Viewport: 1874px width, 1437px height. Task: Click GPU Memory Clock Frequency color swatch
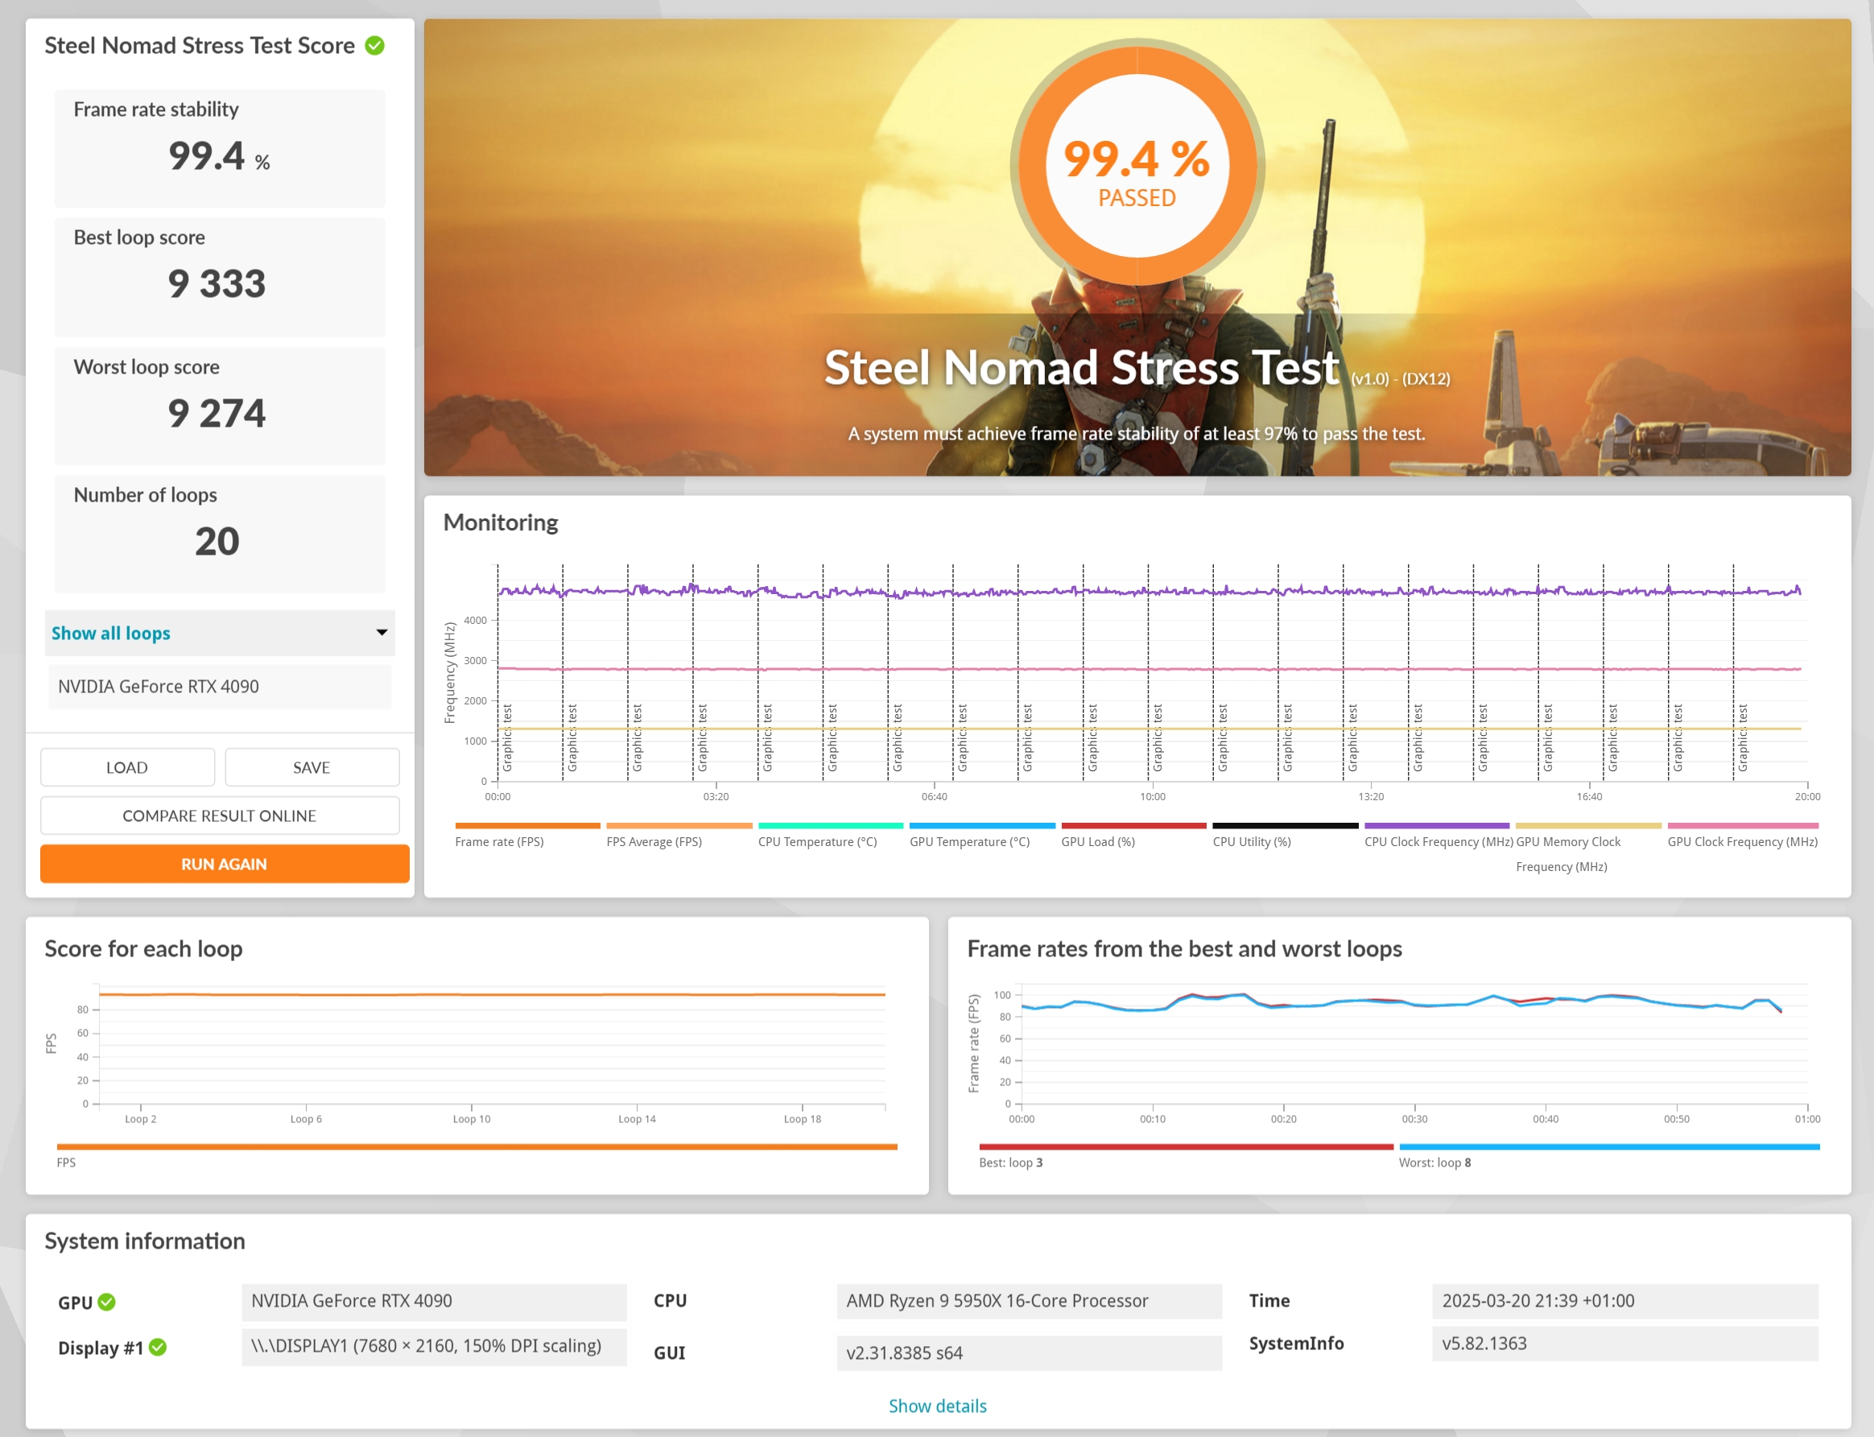tap(1587, 825)
